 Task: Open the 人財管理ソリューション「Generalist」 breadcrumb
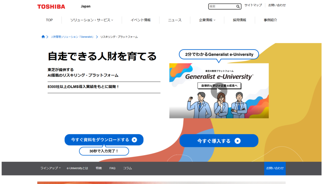tap(72, 37)
